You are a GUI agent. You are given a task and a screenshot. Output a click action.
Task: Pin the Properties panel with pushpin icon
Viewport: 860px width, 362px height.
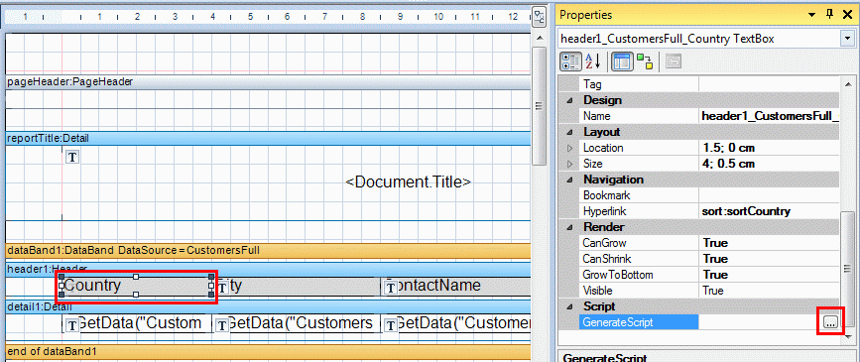[x=829, y=15]
